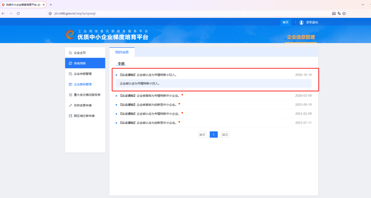This screenshot has width=371, height=198.
Task: Click the browser back arrow
Action: coord(3,13)
